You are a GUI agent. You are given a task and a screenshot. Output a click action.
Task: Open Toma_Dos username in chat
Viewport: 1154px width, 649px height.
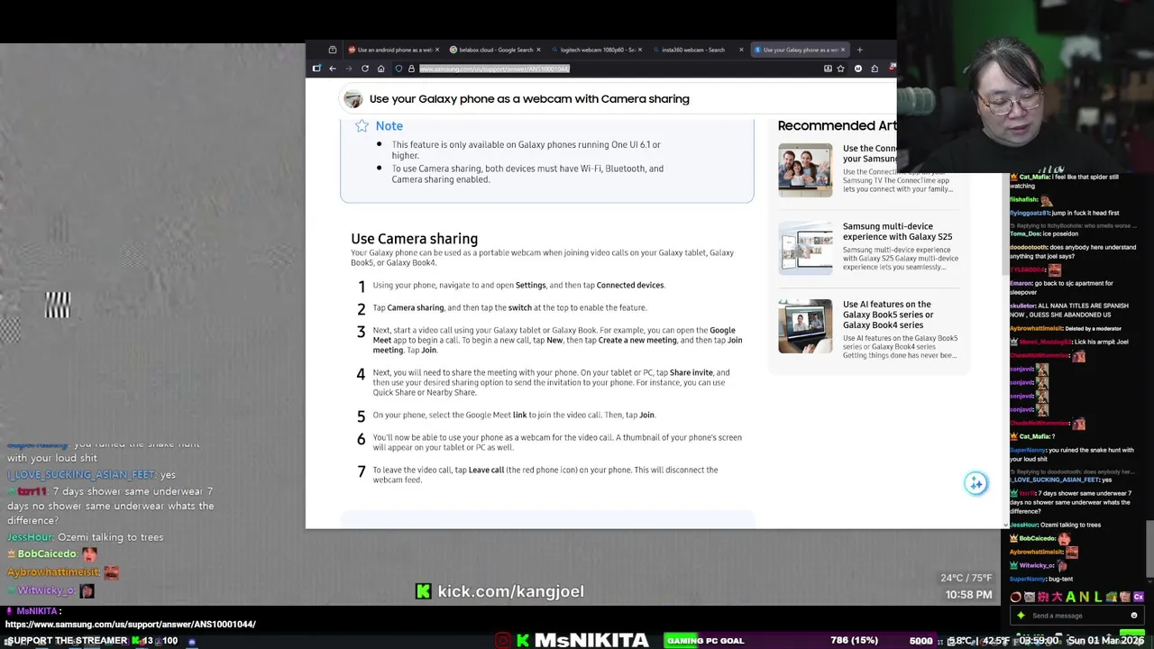1025,233
